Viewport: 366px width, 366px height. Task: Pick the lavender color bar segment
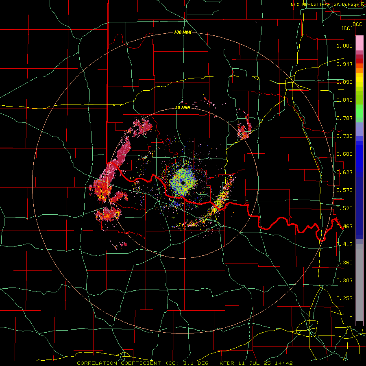tap(359, 129)
